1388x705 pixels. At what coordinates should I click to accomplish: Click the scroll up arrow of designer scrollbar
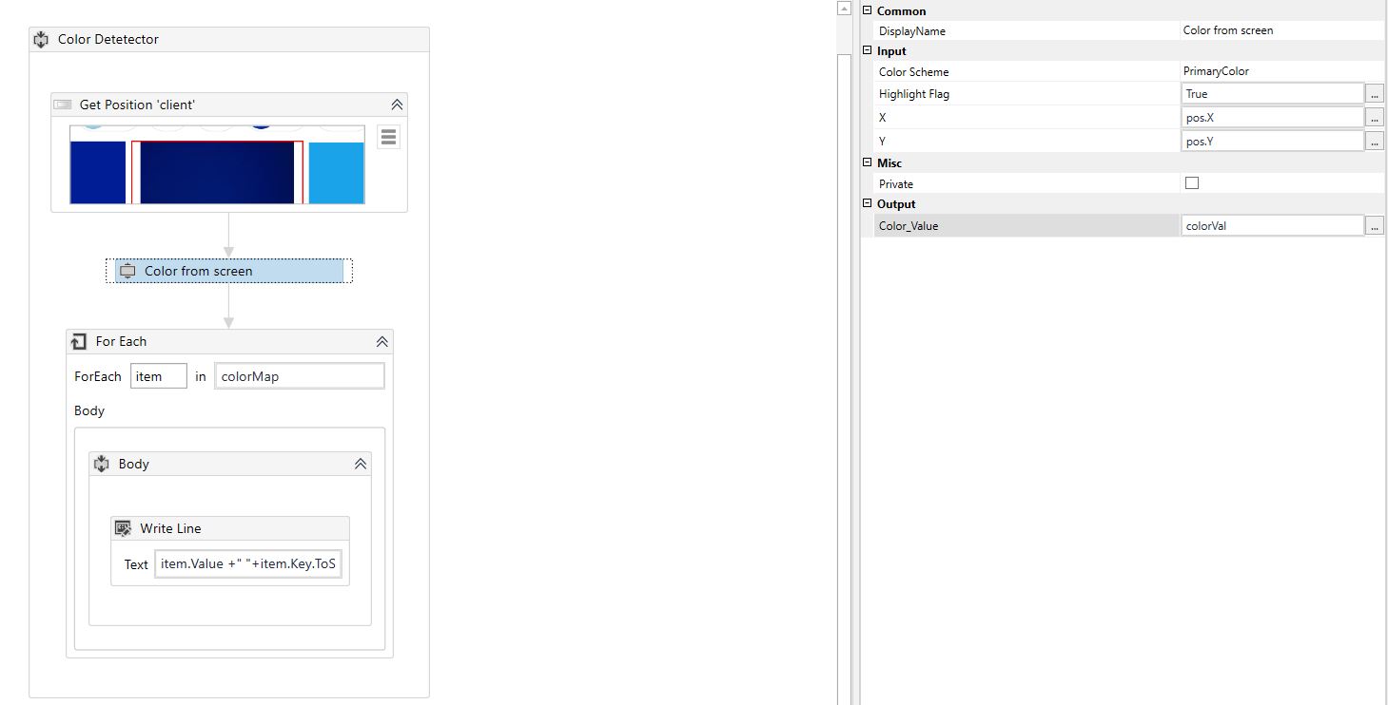(844, 9)
